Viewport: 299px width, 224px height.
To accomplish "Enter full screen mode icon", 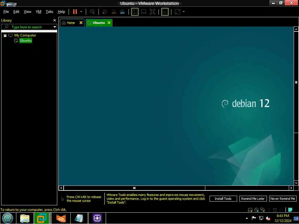I will pyautogui.click(x=152, y=12).
